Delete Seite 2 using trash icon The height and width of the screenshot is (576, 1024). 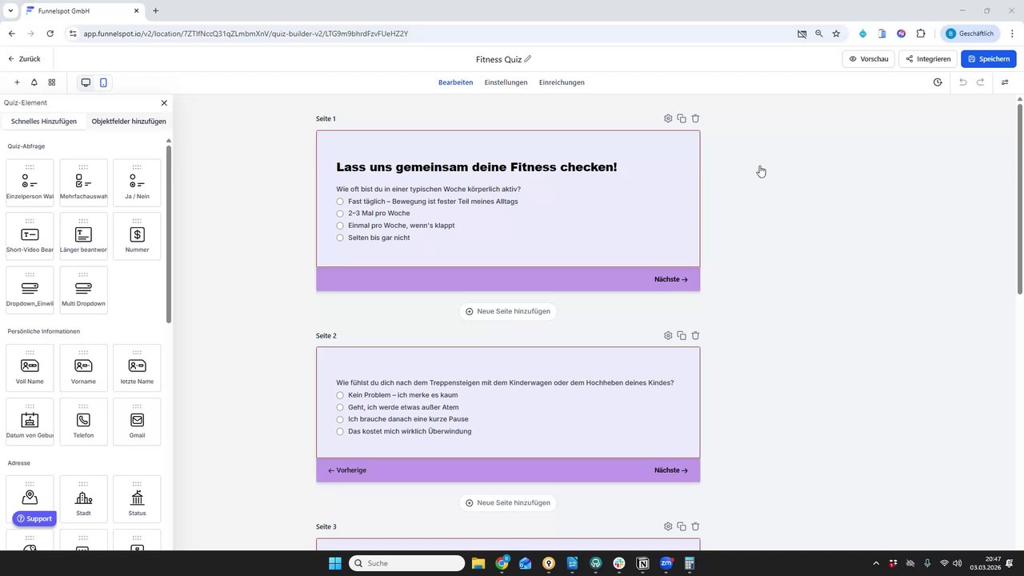pos(695,335)
